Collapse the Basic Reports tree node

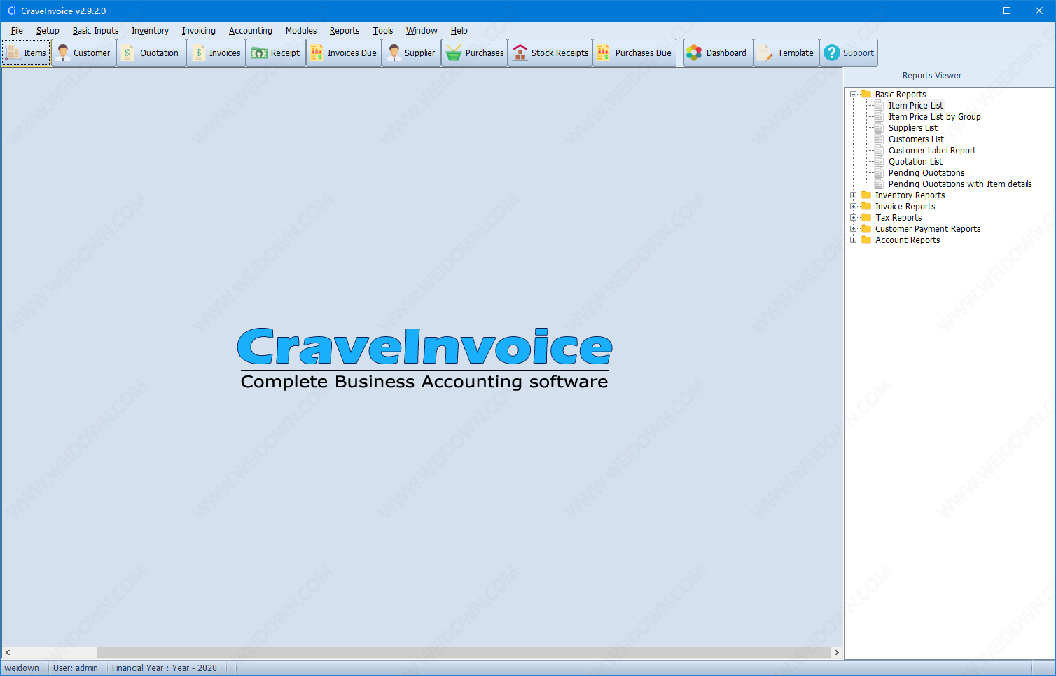point(854,95)
